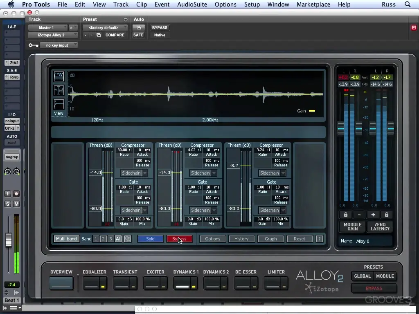Click the plug-in target red square icon
The width and height of the screenshot is (419, 314).
[414, 27]
